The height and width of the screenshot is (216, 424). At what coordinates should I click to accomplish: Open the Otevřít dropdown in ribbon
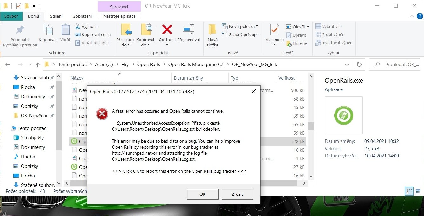pos(297,27)
